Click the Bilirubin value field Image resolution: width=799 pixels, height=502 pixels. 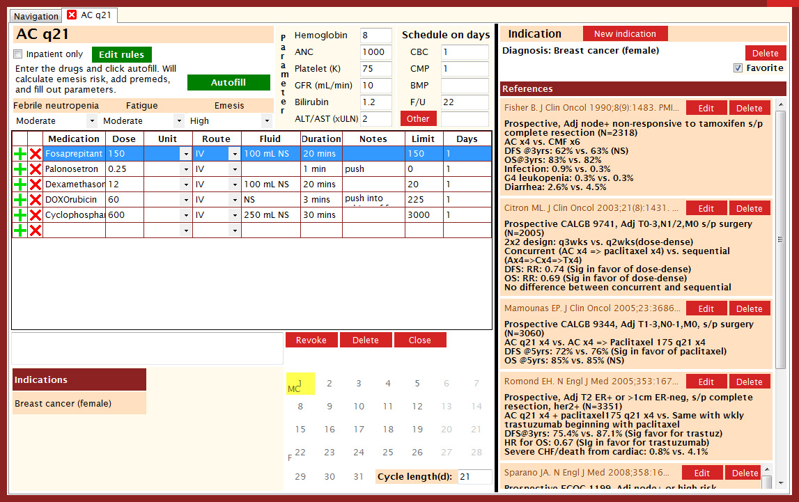tap(376, 102)
